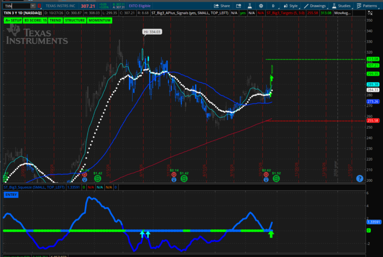Screen dimensions: 383x257
Task: Click the MOMENTUM label
Action: click(99, 20)
